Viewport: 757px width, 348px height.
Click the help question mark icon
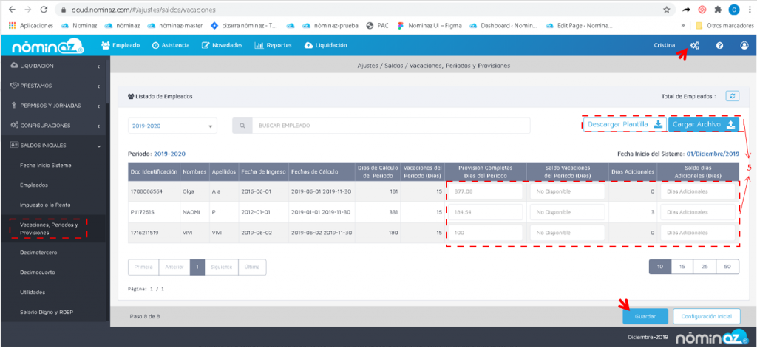[x=719, y=46]
